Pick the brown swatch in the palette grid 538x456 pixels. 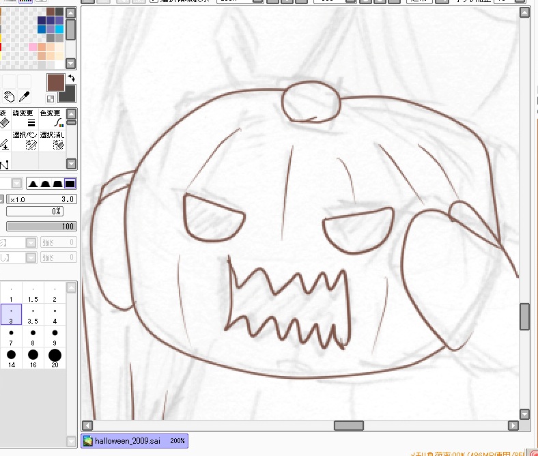[x=51, y=12]
